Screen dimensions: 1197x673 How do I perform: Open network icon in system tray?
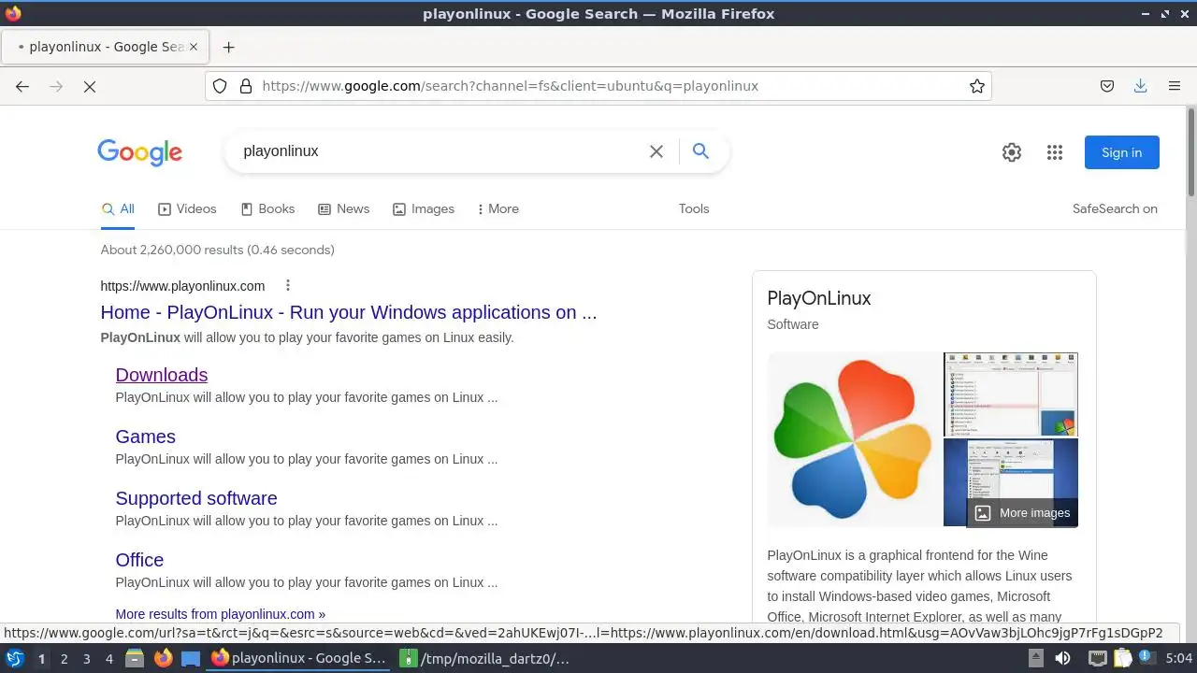coord(1097,658)
